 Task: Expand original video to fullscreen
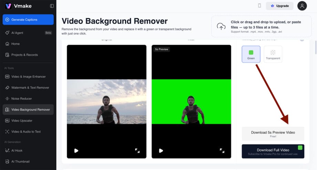tap(137, 151)
